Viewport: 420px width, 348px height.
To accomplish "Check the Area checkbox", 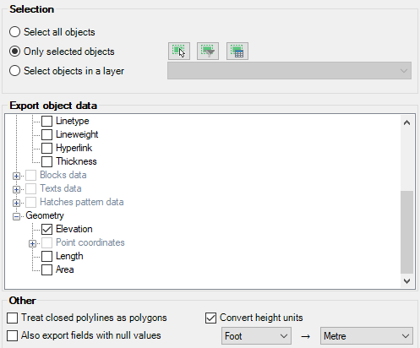I will click(x=46, y=269).
